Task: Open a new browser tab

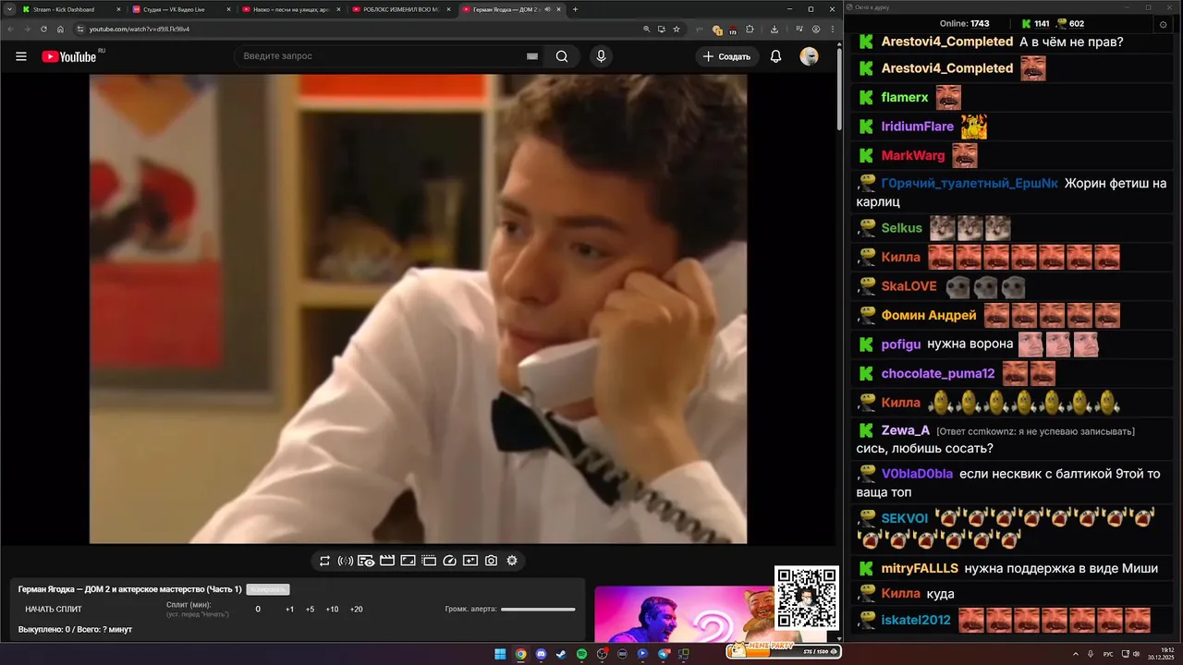Action: tap(575, 9)
